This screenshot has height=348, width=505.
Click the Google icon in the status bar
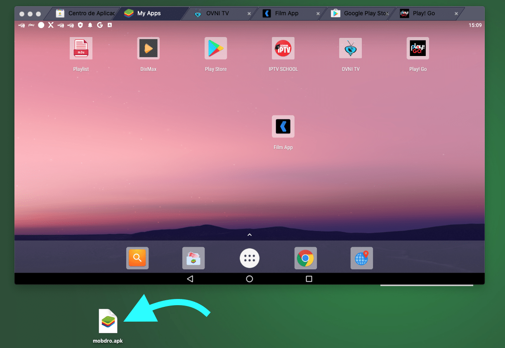(x=99, y=25)
